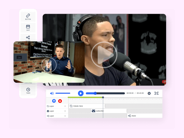Click the drag handle of envelope Layer

click(65, 111)
